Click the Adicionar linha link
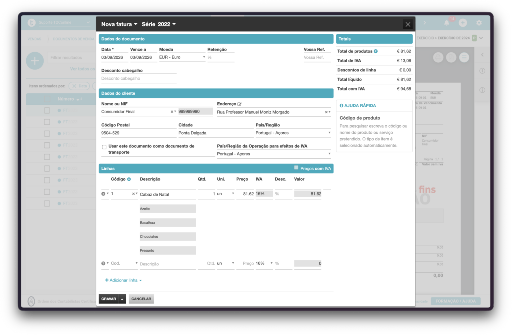Screen dimensions: 512x335 (123, 280)
